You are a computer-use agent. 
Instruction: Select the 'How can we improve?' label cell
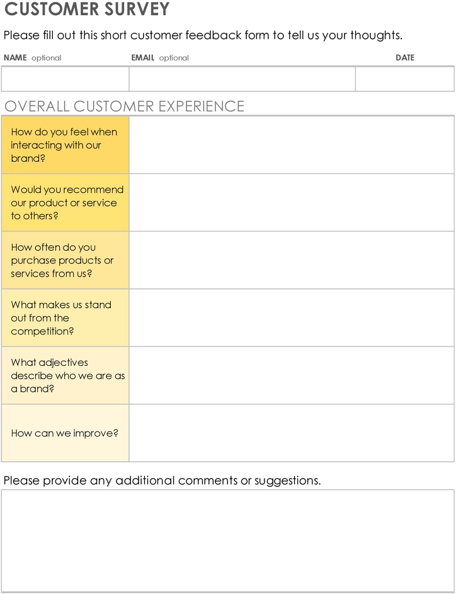(65, 433)
